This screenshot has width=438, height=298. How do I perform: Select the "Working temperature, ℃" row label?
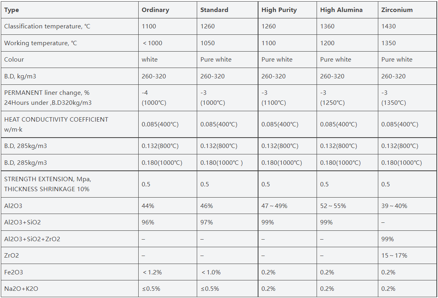click(40, 43)
